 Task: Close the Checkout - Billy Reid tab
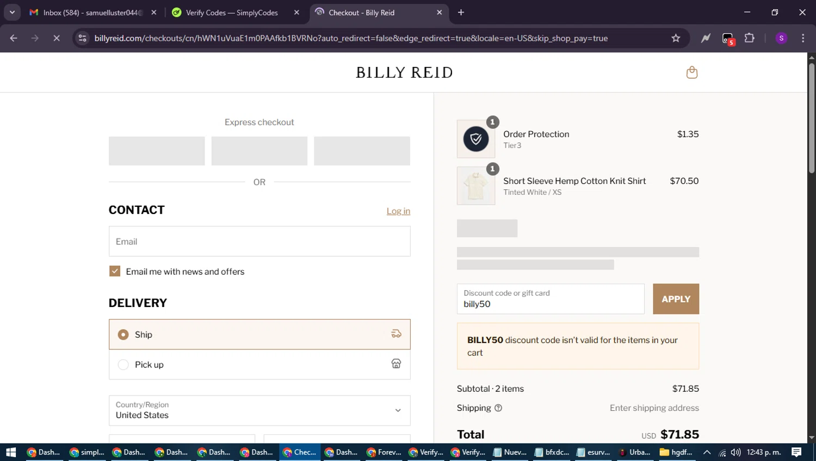440,13
